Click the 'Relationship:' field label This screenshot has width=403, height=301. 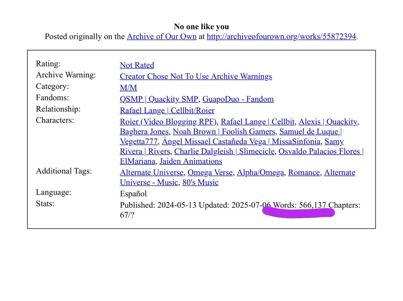[x=58, y=109]
